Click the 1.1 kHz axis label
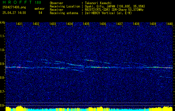Screen dimensions: 175x111 tap(3, 36)
